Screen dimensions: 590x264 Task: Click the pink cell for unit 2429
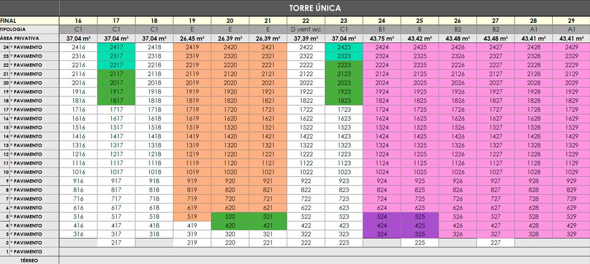point(571,47)
